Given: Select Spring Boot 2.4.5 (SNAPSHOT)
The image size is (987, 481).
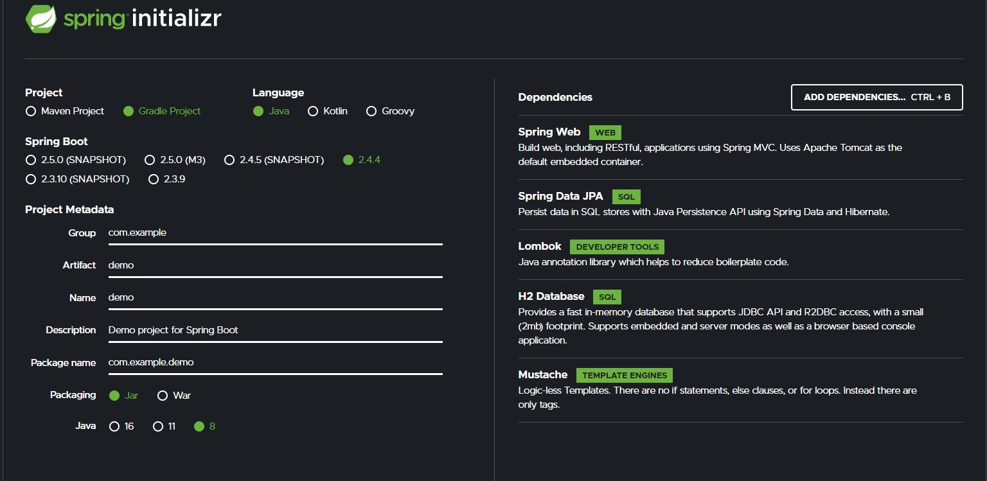Looking at the screenshot, I should [229, 160].
